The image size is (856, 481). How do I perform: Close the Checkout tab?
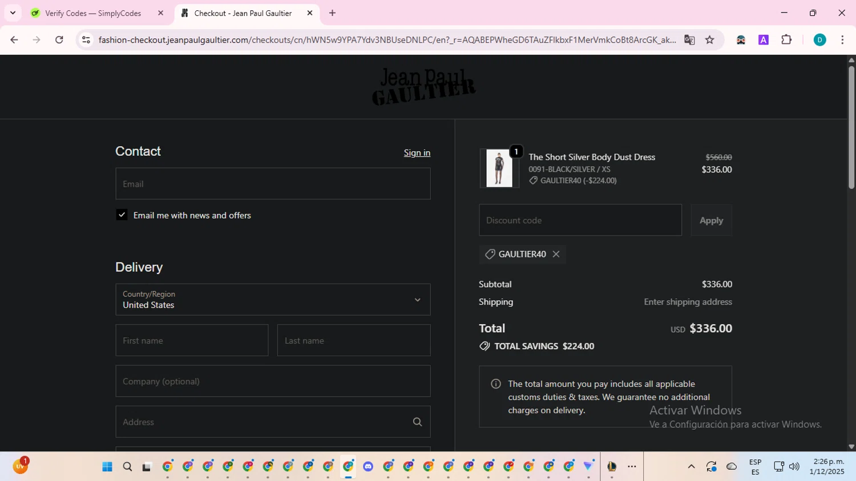coord(310,13)
